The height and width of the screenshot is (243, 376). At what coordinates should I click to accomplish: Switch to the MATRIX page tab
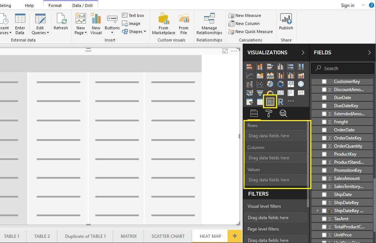coord(128,236)
